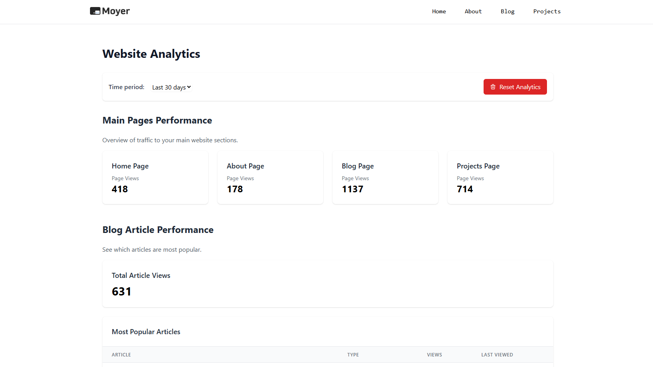The image size is (653, 367).
Task: Click the LAST VIEWED column header
Action: pyautogui.click(x=497, y=355)
